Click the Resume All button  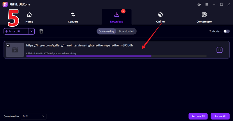pos(198,116)
